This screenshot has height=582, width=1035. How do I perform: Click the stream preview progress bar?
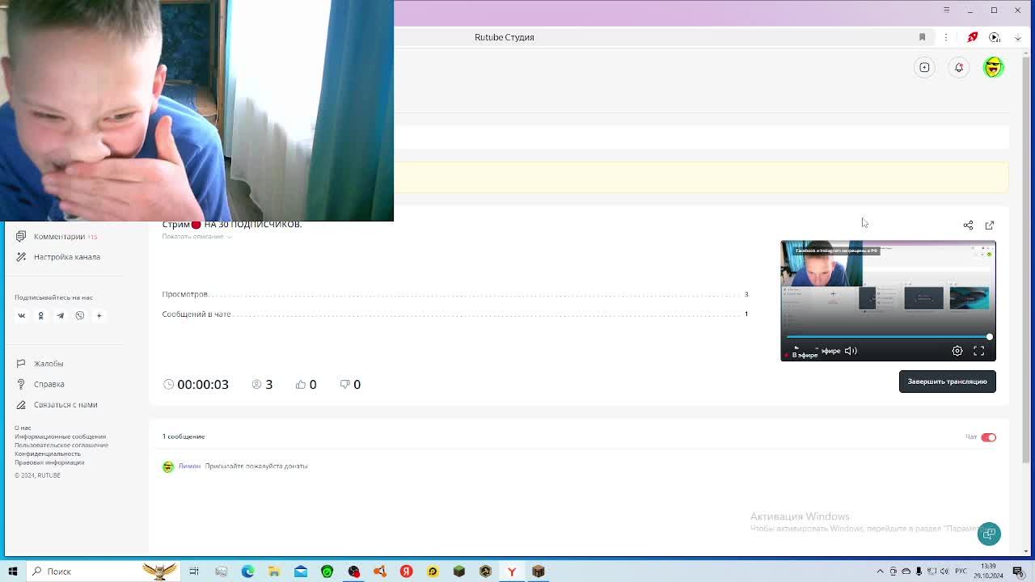coord(888,337)
